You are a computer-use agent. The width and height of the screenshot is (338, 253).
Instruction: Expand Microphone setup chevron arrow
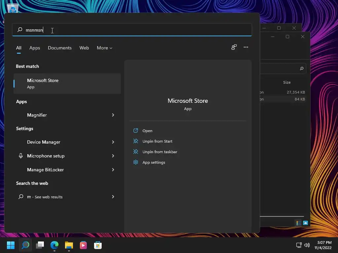click(x=113, y=156)
